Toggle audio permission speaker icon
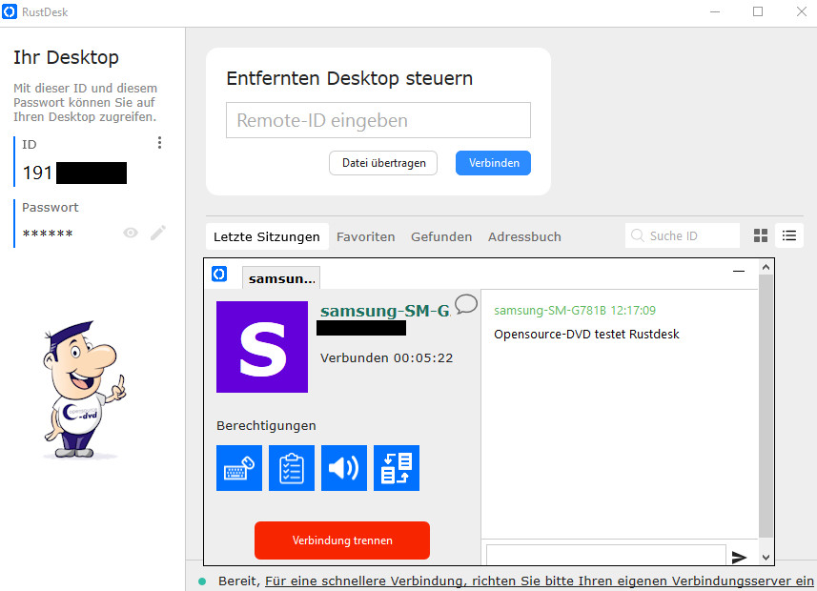817x591 pixels. pyautogui.click(x=343, y=468)
